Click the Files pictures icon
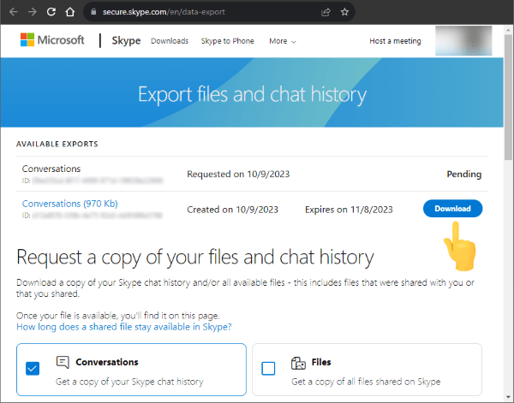 pos(298,363)
